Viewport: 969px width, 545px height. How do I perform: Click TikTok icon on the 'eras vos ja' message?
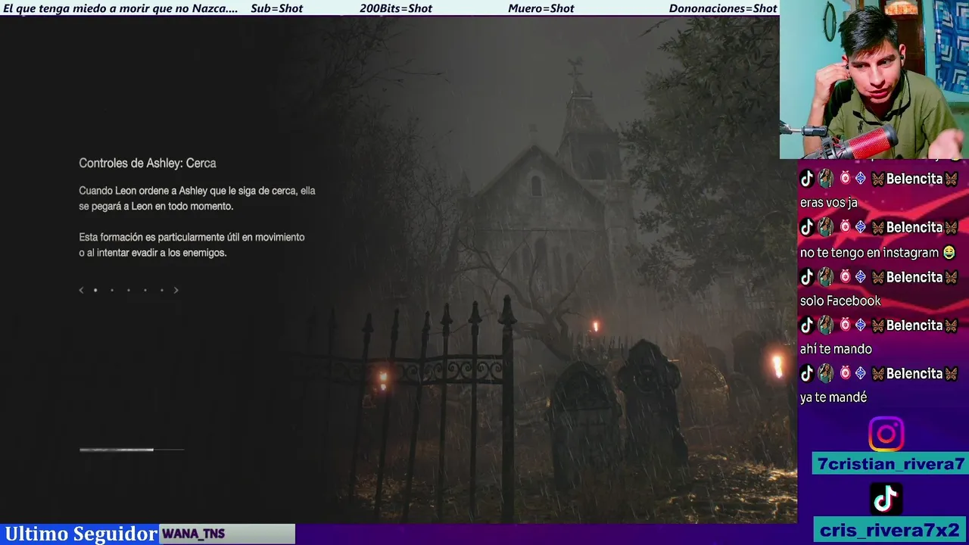tap(807, 179)
